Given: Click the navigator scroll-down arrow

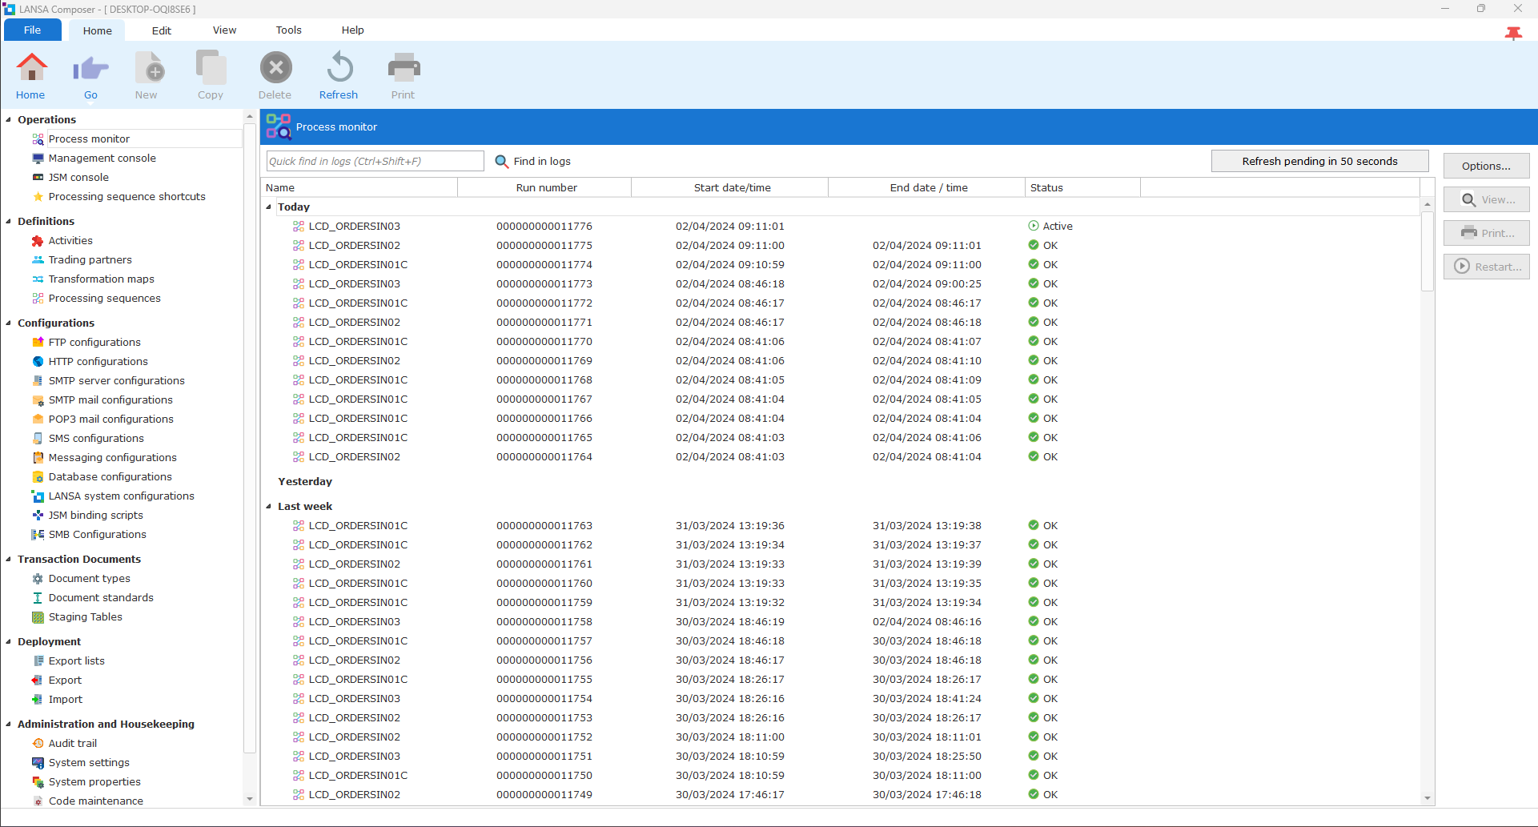Looking at the screenshot, I should click(x=250, y=799).
